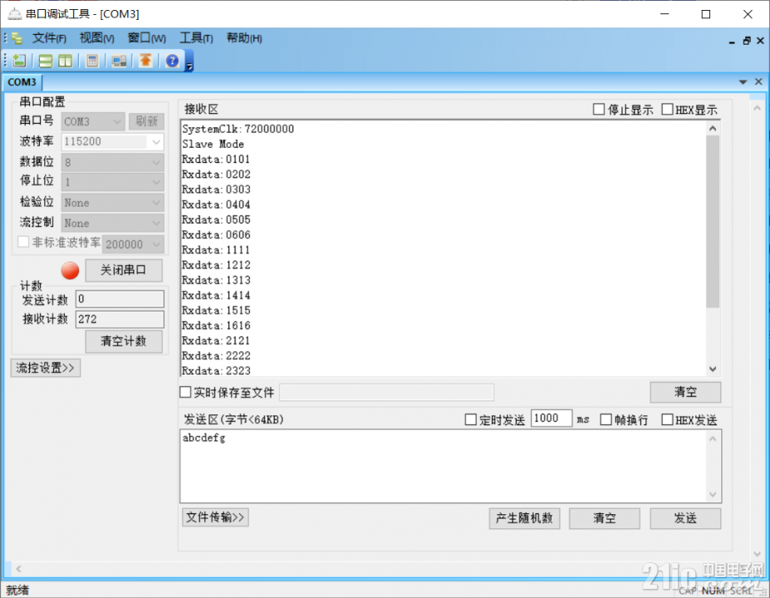The image size is (770, 598).
Task: Toggle the 非标准波特率 checkbox
Action: point(23,242)
